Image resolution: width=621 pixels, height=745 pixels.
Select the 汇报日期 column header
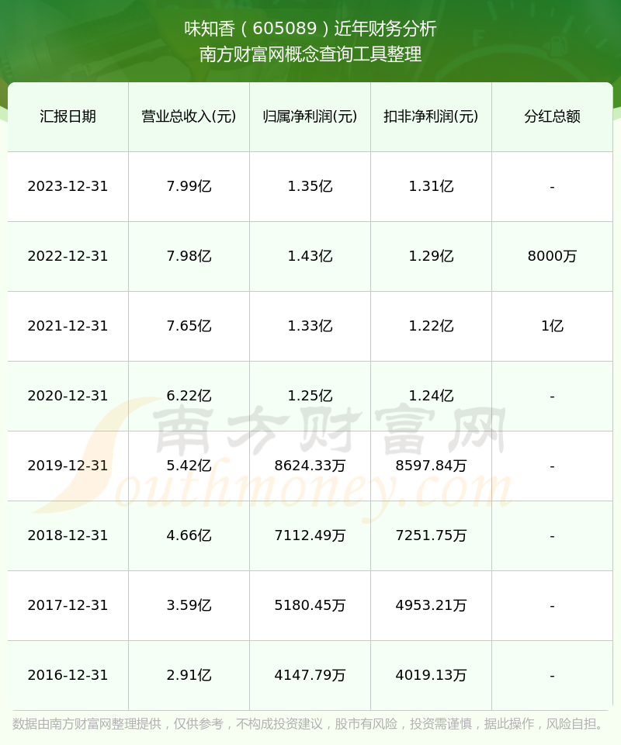point(68,116)
